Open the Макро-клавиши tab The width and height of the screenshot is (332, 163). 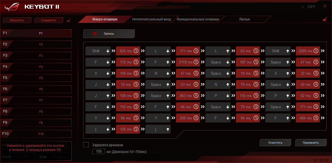[105, 19]
